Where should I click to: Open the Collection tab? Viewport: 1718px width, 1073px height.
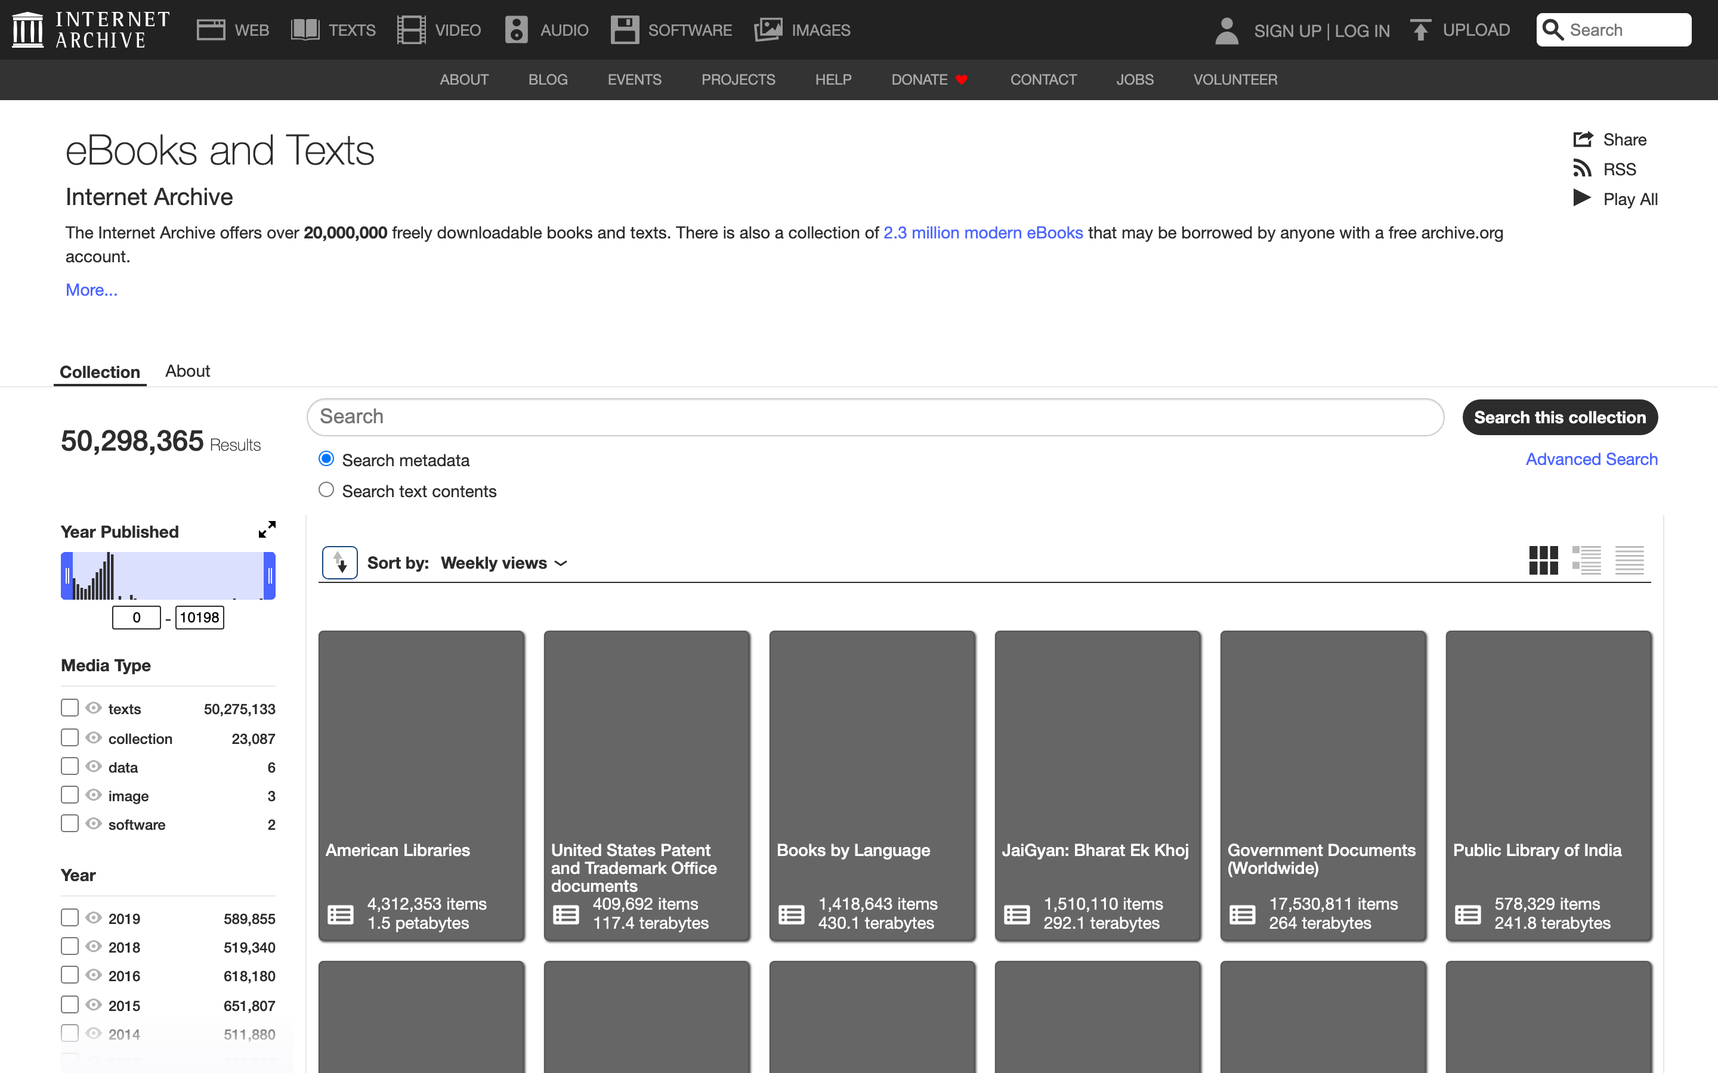click(100, 372)
